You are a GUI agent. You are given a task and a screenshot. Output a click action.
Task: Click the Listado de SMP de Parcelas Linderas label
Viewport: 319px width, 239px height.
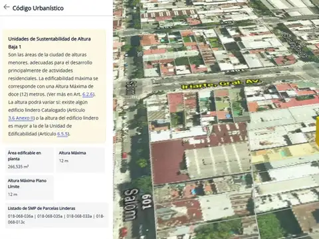pos(41,208)
